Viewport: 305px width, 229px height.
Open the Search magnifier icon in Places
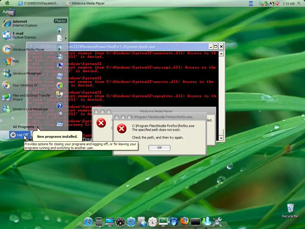pyautogui.click(x=60, y=115)
